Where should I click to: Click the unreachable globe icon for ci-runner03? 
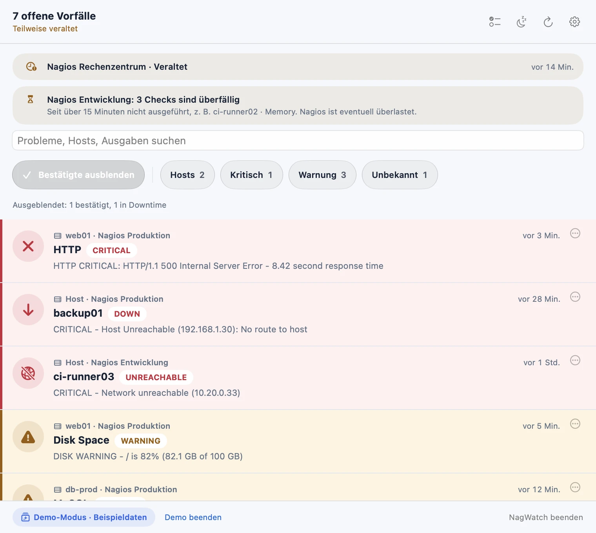pyautogui.click(x=28, y=373)
